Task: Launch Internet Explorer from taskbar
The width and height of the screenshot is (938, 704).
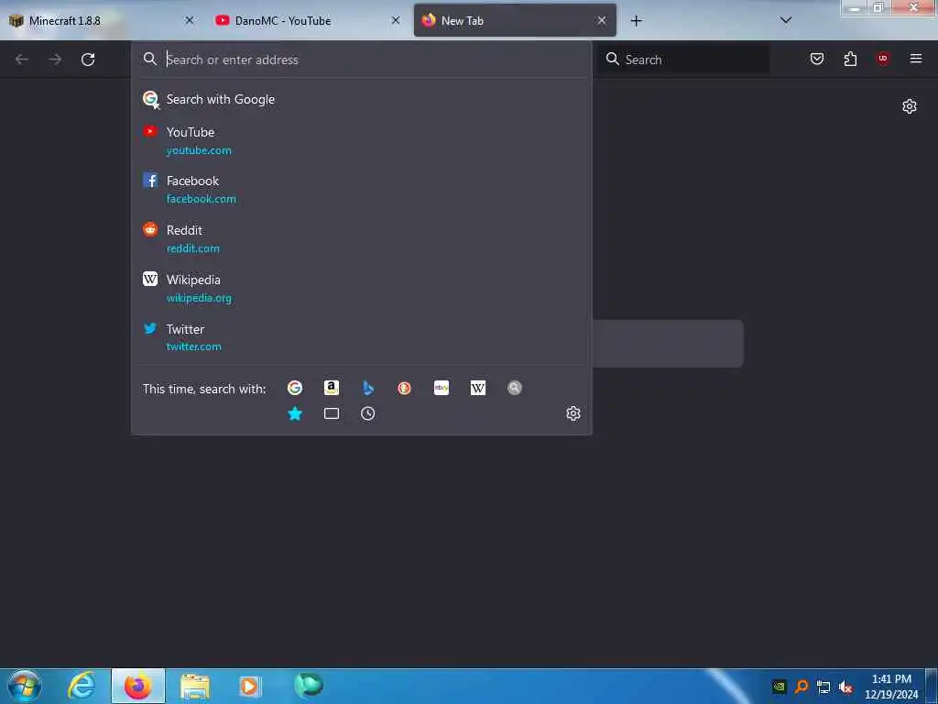Action: pyautogui.click(x=82, y=686)
